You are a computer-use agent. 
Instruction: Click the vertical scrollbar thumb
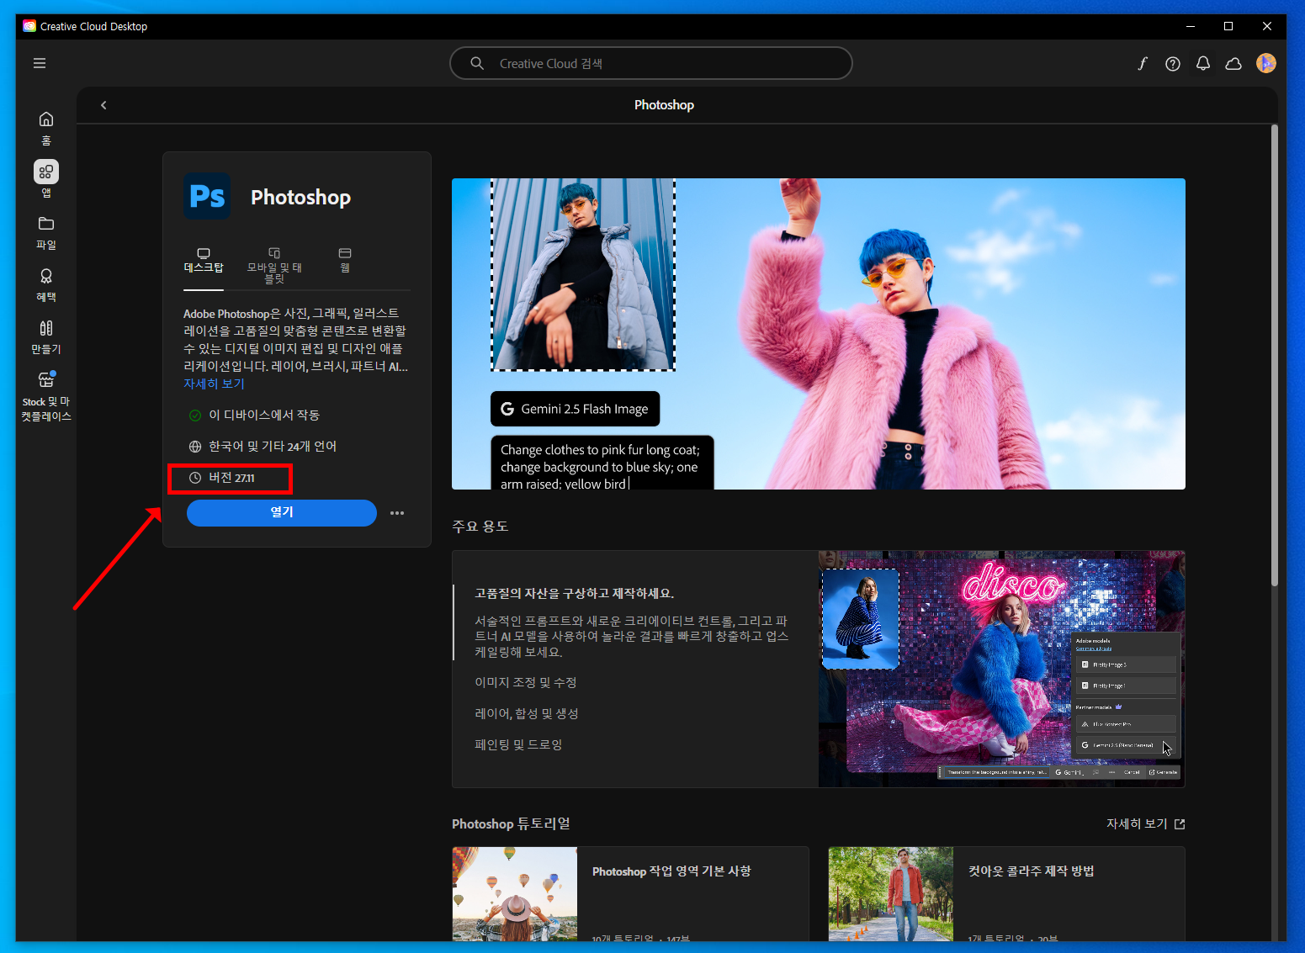click(x=1274, y=355)
